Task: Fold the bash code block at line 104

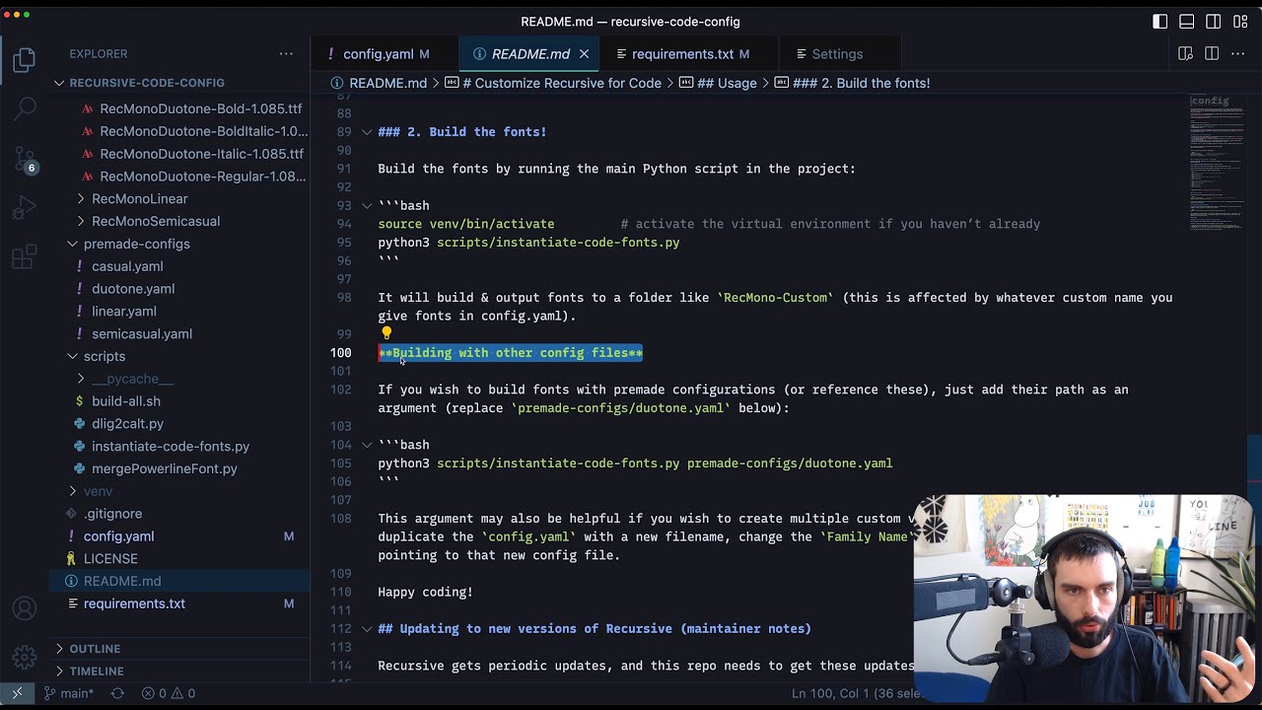Action: (367, 445)
